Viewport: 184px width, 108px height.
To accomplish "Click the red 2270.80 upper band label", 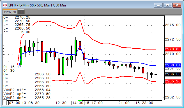I will [x=173, y=49].
